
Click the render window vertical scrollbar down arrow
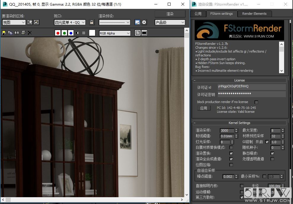(187, 195)
